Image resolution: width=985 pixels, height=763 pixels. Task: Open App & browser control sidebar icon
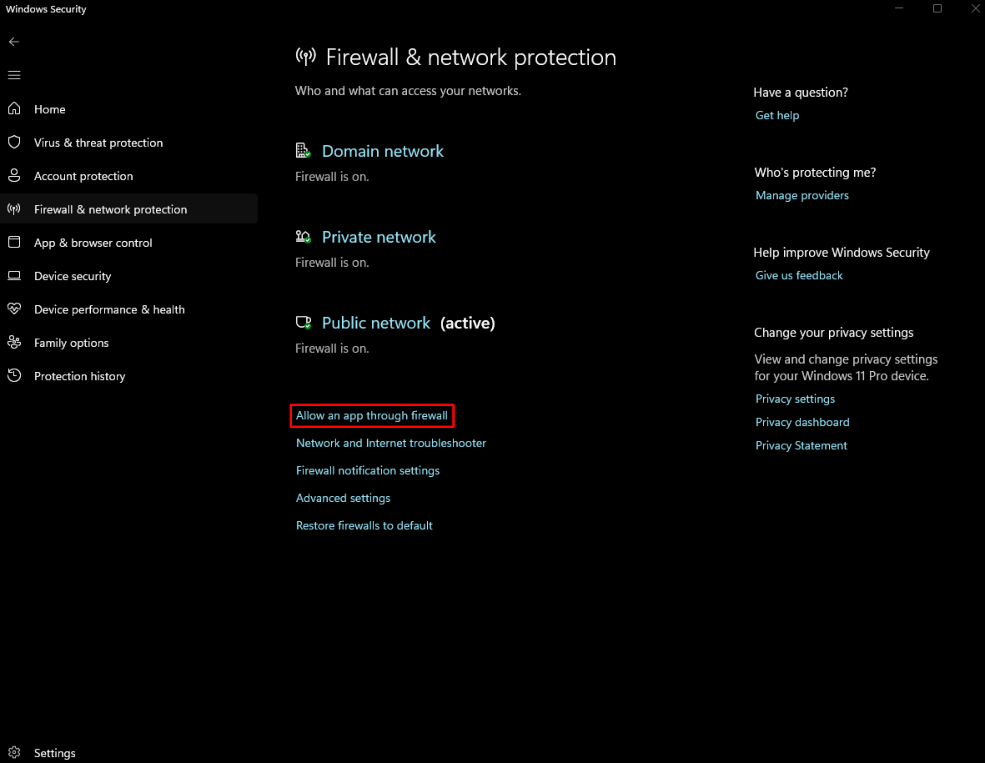(14, 242)
